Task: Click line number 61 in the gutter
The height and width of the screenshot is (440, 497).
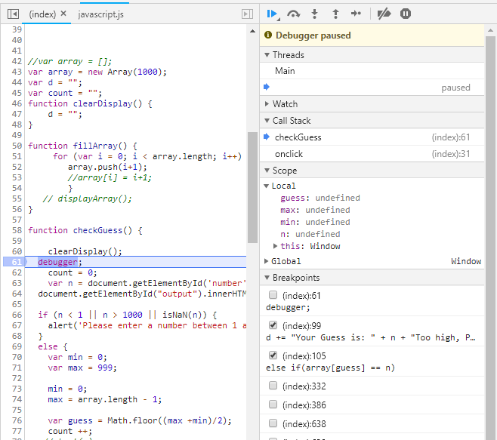Action: tap(17, 262)
